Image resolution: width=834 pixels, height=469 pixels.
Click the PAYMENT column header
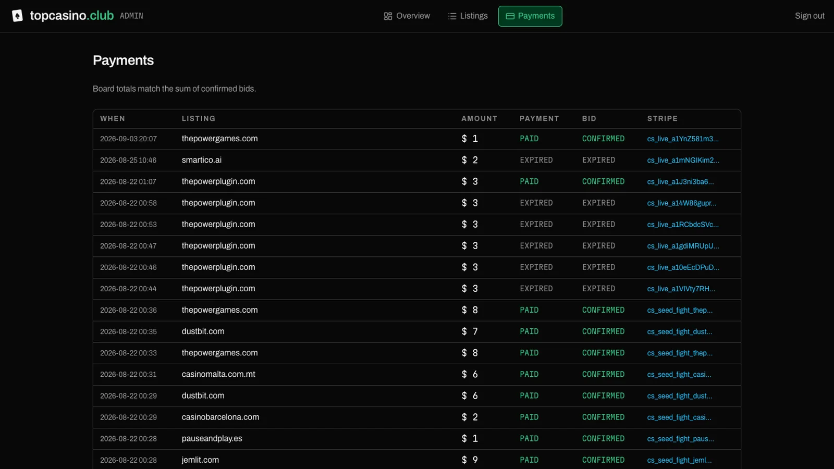[x=539, y=119]
